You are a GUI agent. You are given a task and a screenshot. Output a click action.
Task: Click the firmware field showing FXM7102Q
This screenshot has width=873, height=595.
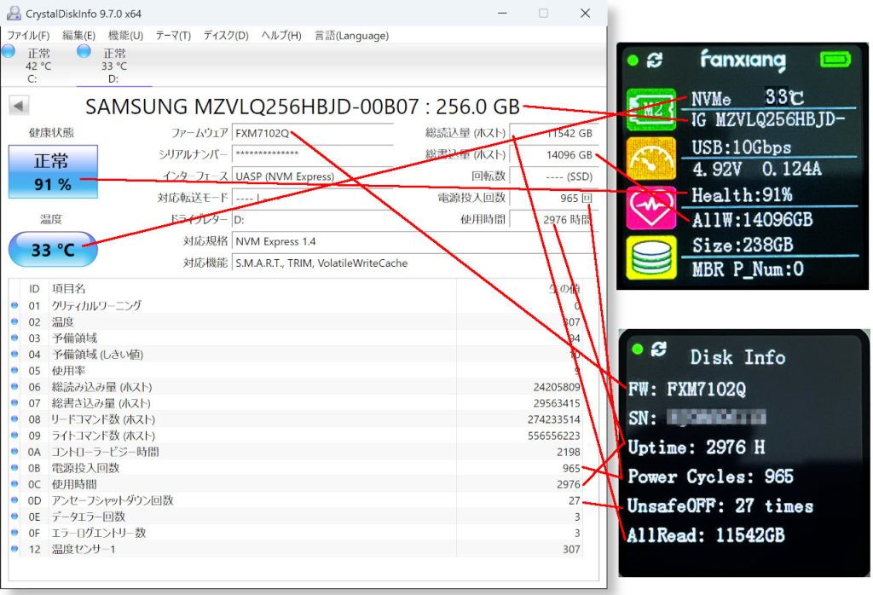click(x=312, y=134)
